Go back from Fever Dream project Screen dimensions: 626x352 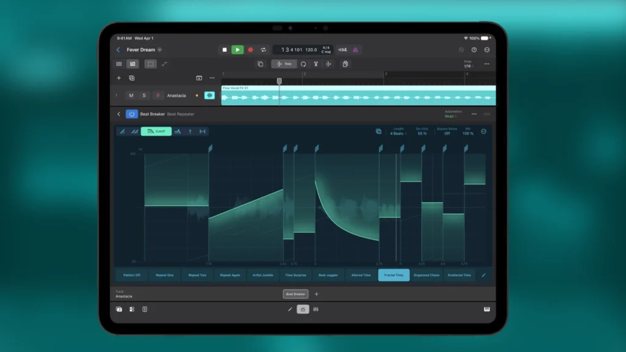118,50
